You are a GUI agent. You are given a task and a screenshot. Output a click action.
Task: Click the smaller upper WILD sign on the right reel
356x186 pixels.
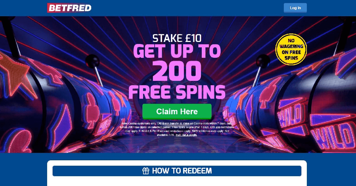(x=292, y=116)
